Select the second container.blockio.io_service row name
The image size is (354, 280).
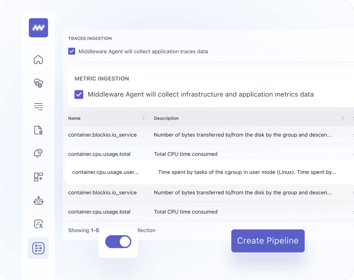[x=103, y=193]
